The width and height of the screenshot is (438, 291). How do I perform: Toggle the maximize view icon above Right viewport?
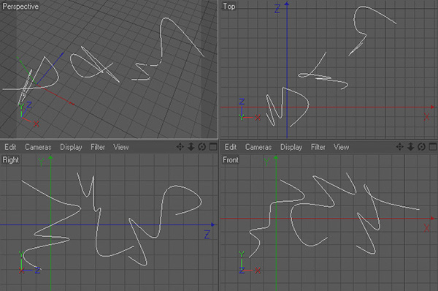213,147
